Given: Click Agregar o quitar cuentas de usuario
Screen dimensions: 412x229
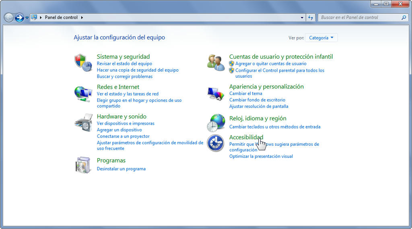Looking at the screenshot, I should pos(271,64).
